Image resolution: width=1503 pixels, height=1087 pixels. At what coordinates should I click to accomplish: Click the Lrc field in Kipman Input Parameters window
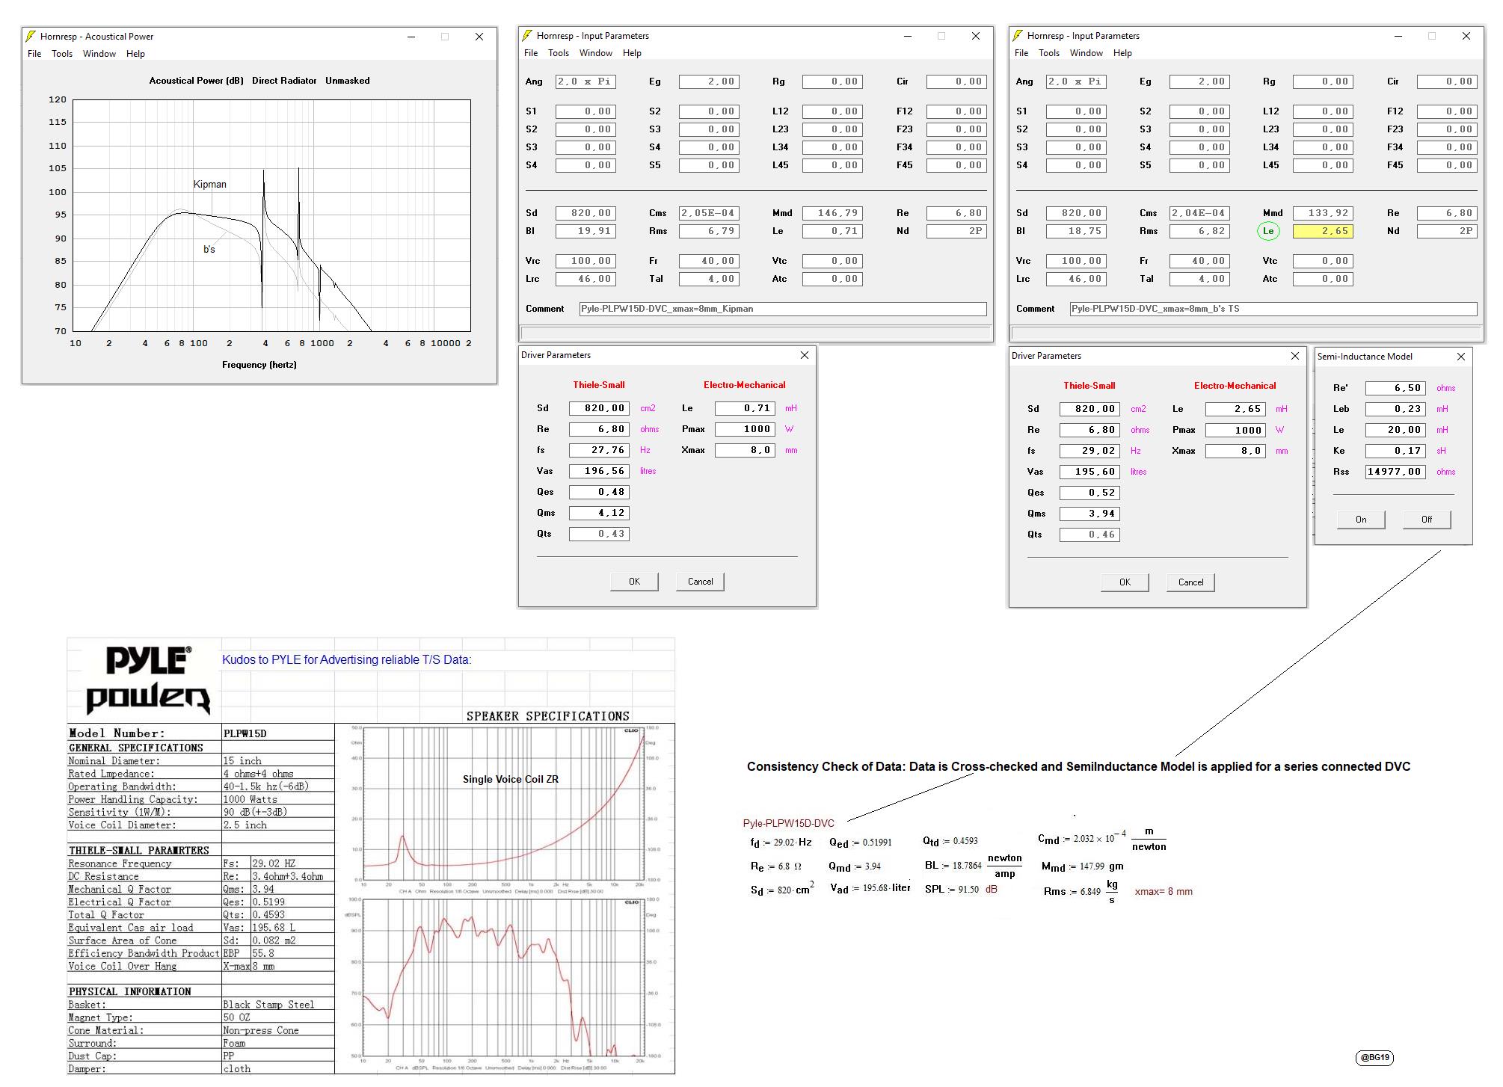(x=585, y=279)
